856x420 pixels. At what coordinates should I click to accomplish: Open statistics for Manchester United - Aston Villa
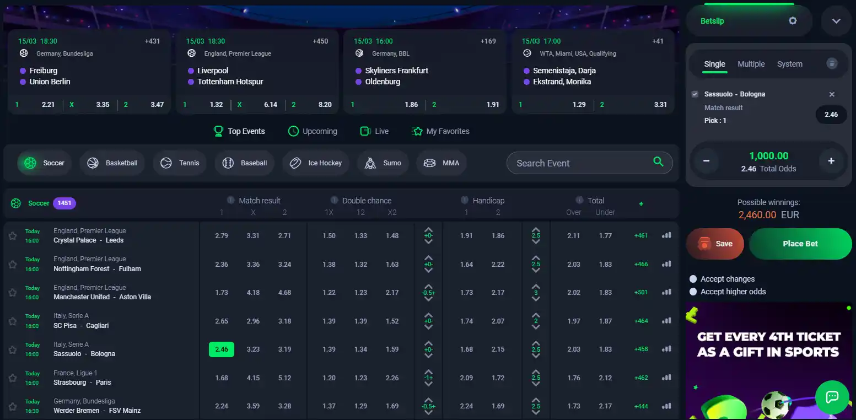point(666,292)
